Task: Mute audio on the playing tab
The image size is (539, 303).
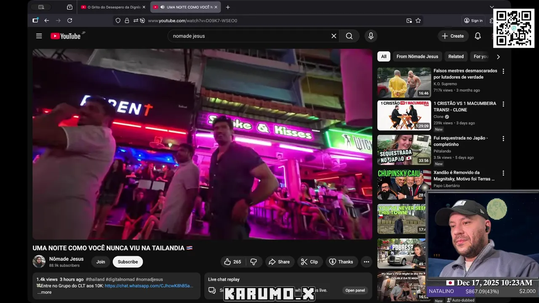Action: point(162,7)
